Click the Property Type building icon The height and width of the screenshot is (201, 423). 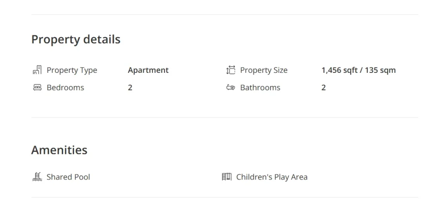[37, 70]
